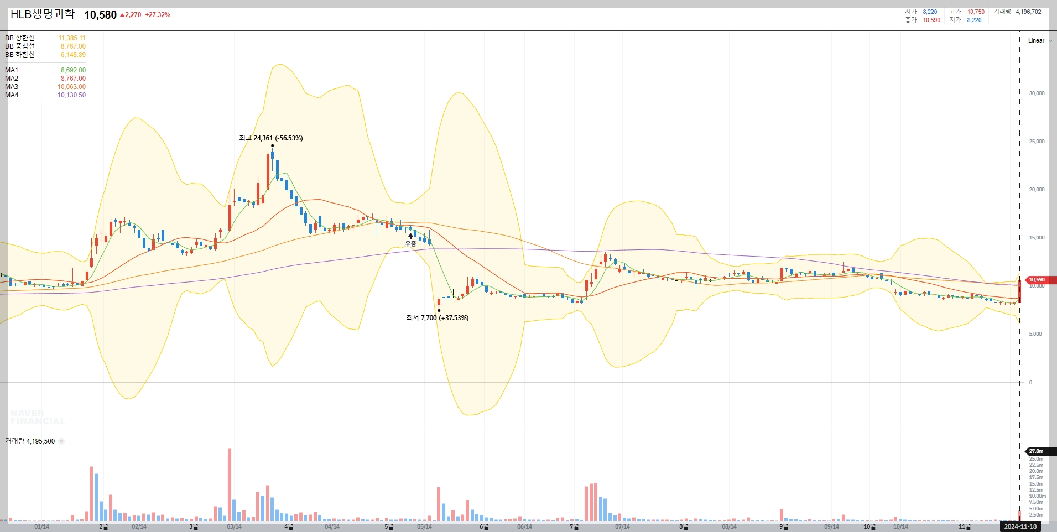Click the BB upper band value 11,385.11

tap(72, 38)
